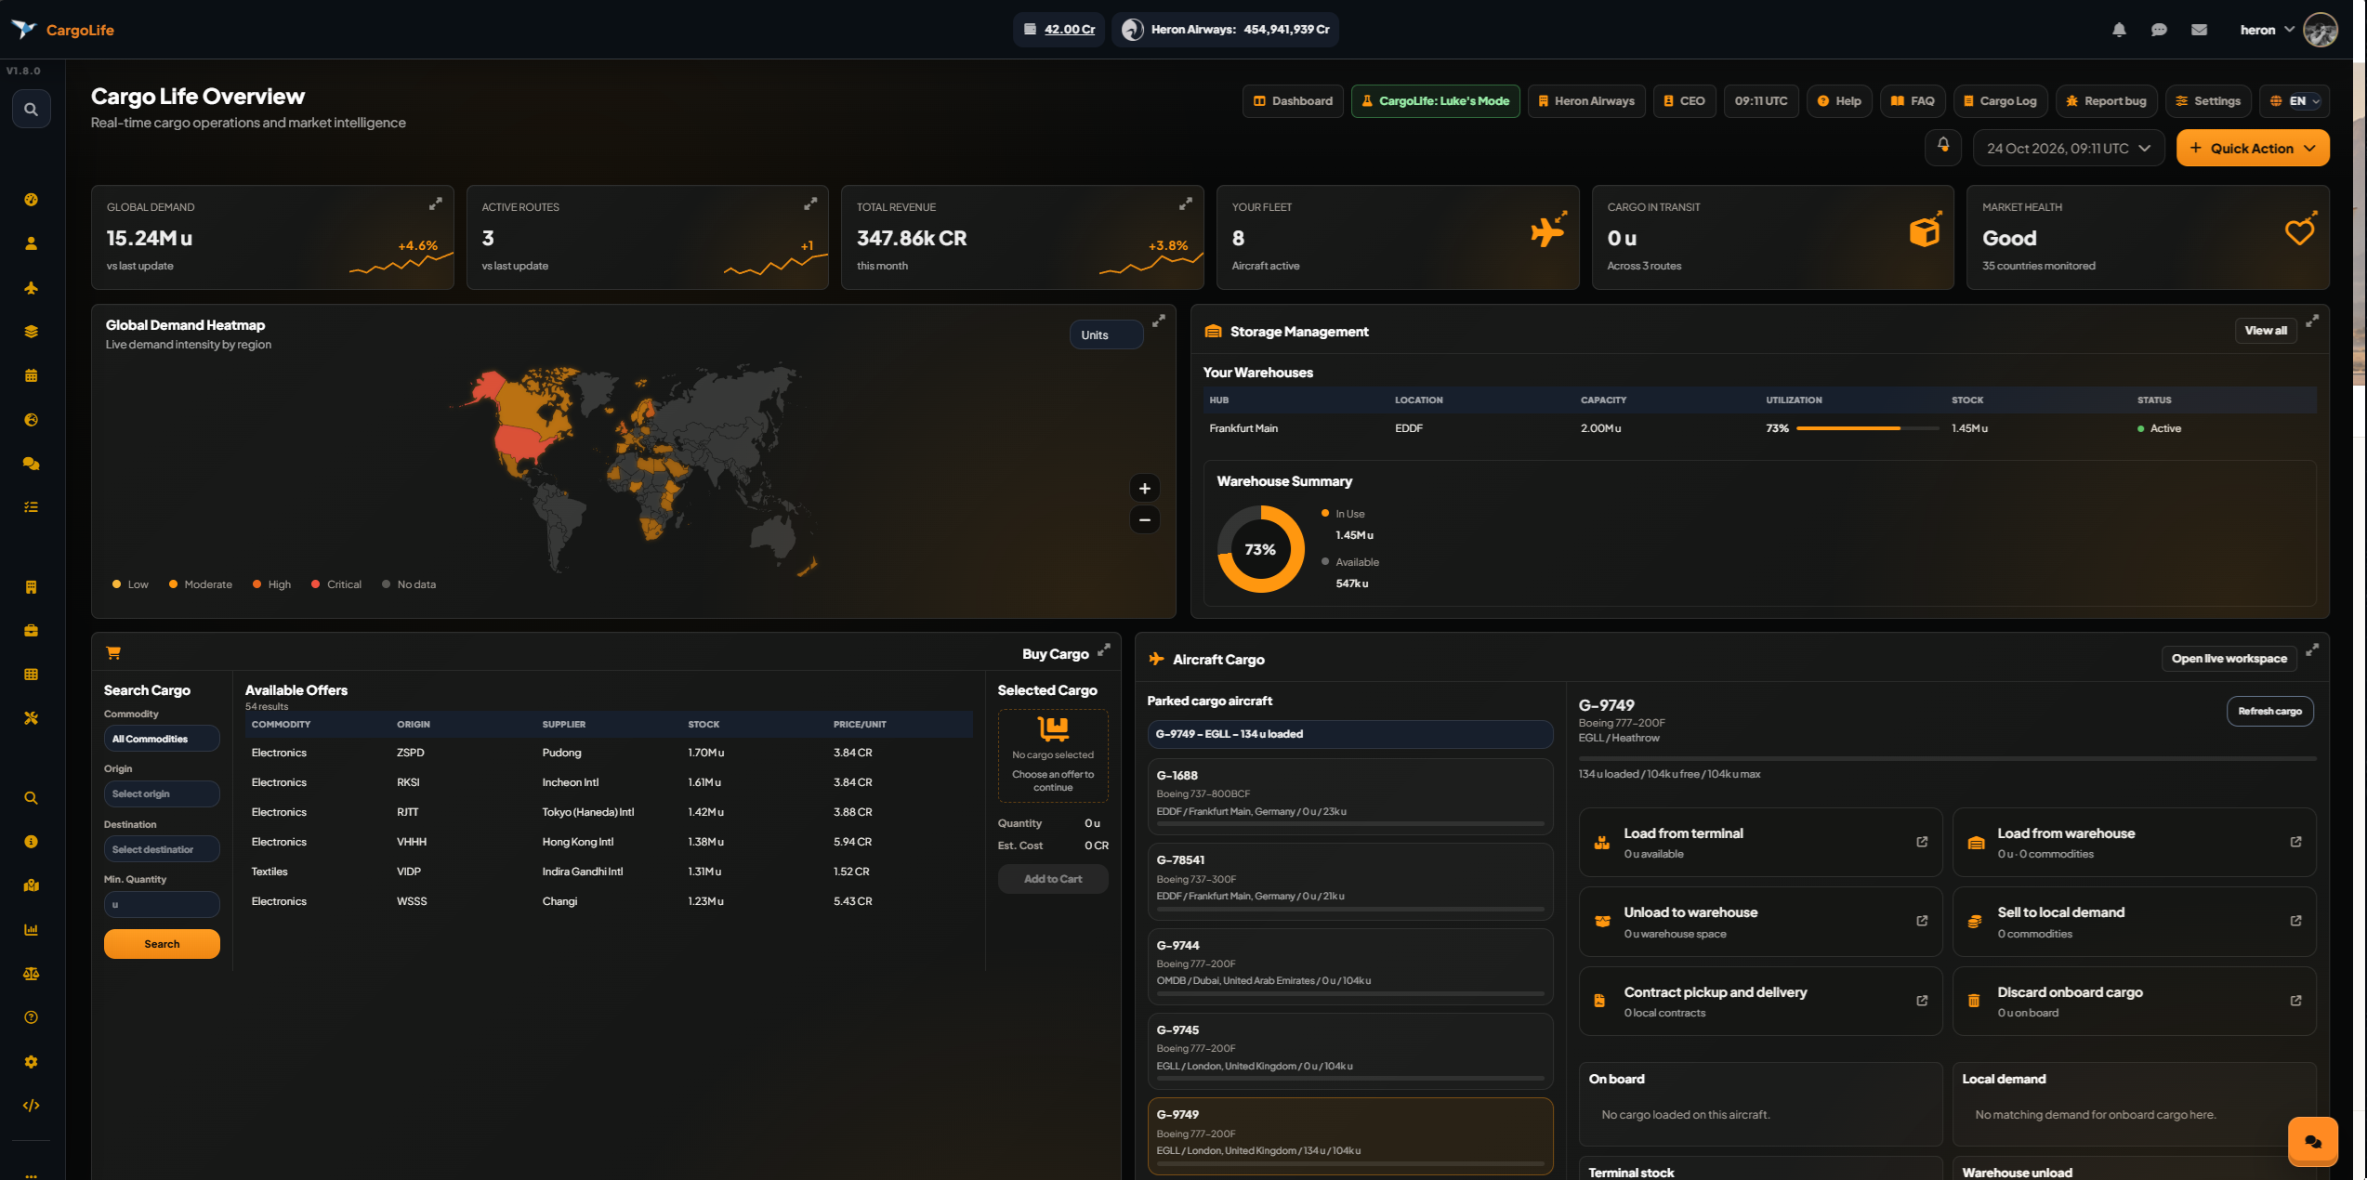The image size is (2367, 1180).
Task: Zoom out on the heatmap
Action: 1145,519
